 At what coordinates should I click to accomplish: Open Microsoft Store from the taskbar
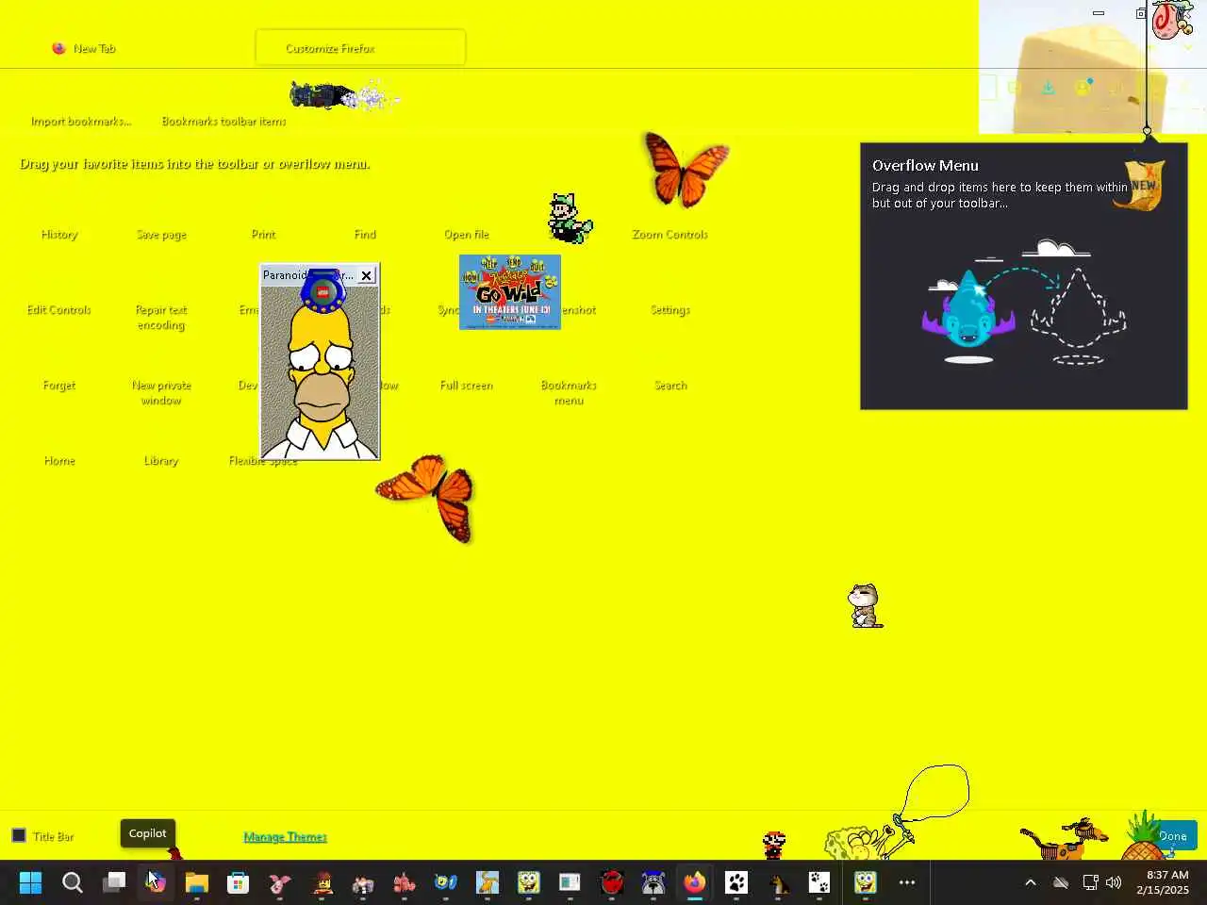click(239, 883)
